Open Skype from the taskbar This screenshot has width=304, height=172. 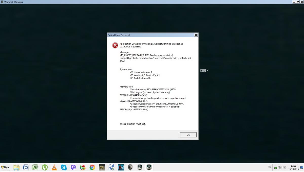point(64,167)
